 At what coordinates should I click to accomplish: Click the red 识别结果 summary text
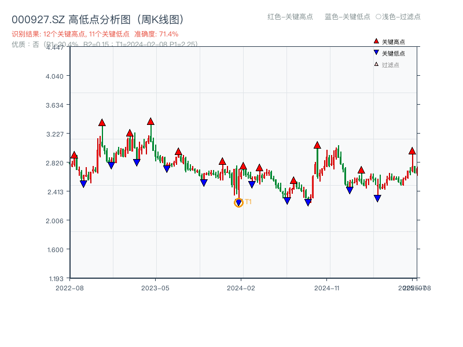95,34
